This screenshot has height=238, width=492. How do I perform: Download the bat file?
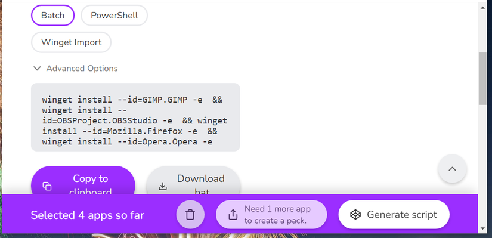tap(193, 181)
